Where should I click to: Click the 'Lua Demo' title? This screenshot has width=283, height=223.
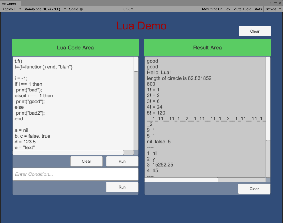[141, 26]
